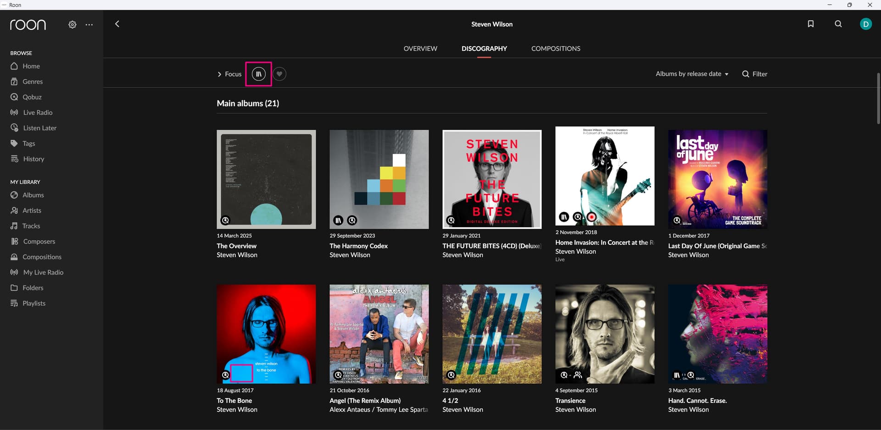Toggle the library-only filter button

[259, 74]
